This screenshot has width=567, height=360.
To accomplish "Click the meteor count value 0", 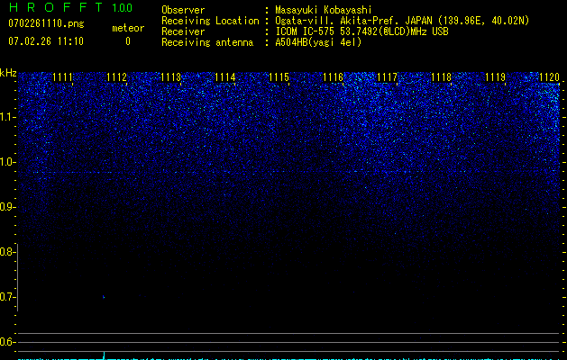I will click(x=128, y=41).
